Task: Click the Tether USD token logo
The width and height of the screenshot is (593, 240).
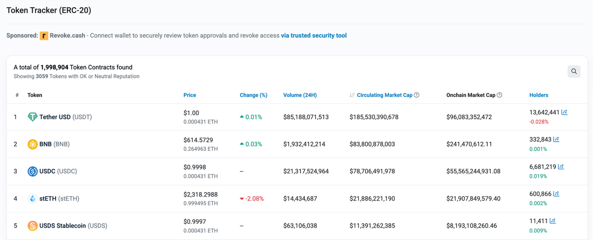Action: tap(33, 117)
